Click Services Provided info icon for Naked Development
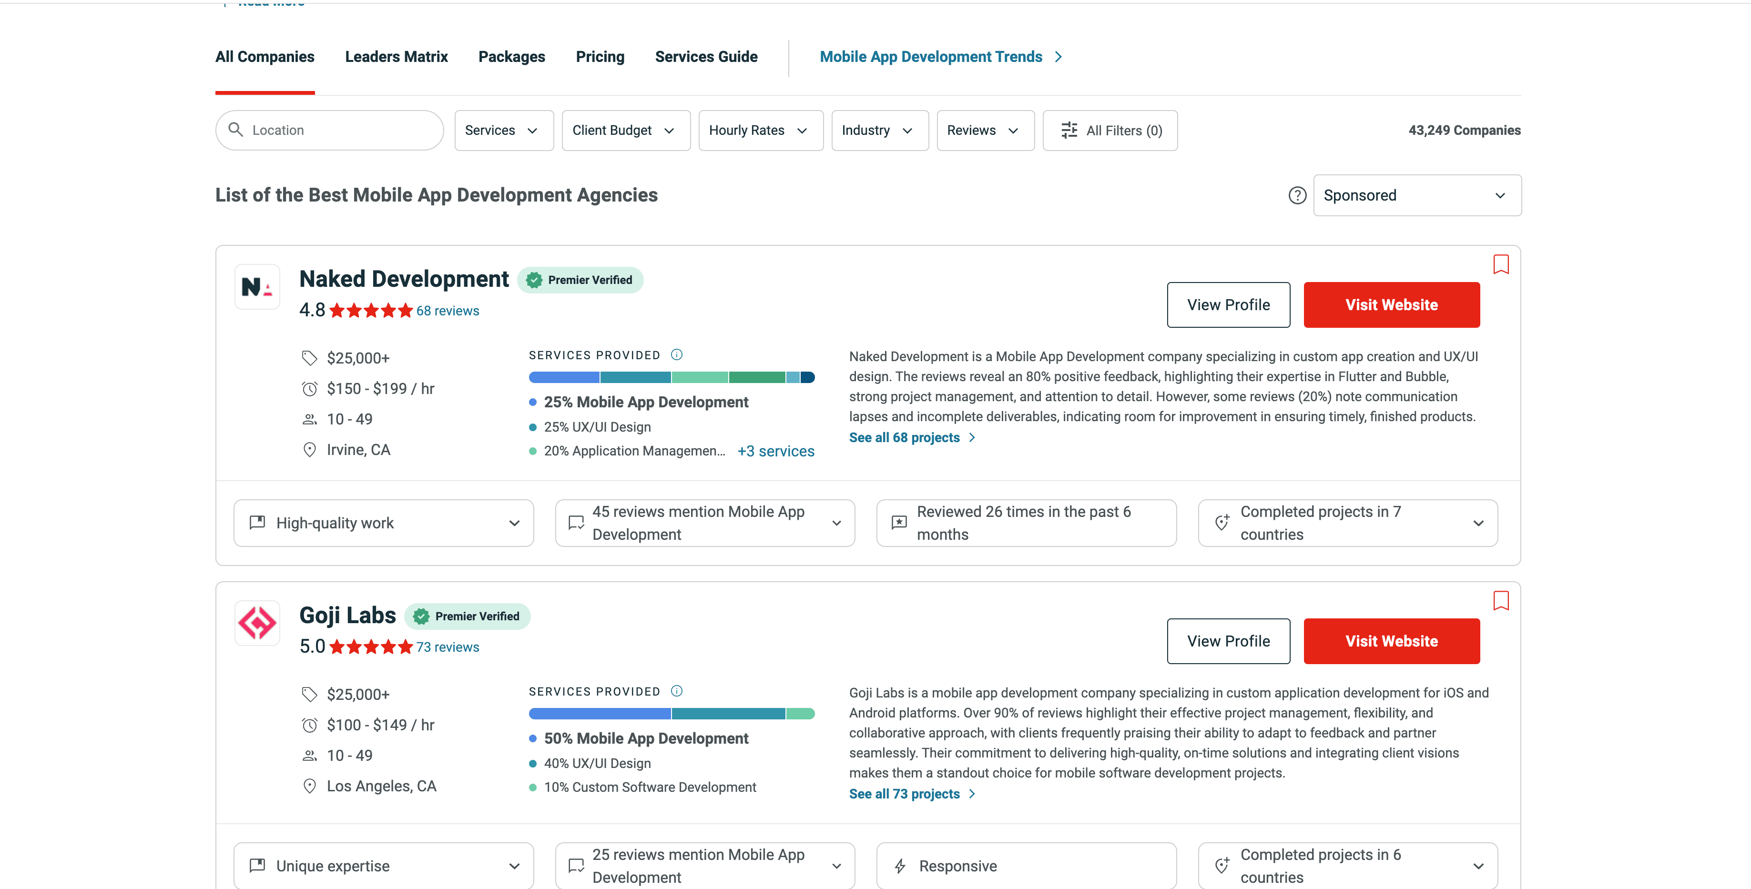 (676, 355)
